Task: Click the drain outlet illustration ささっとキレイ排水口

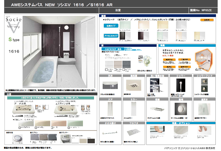Action: pos(145,61)
